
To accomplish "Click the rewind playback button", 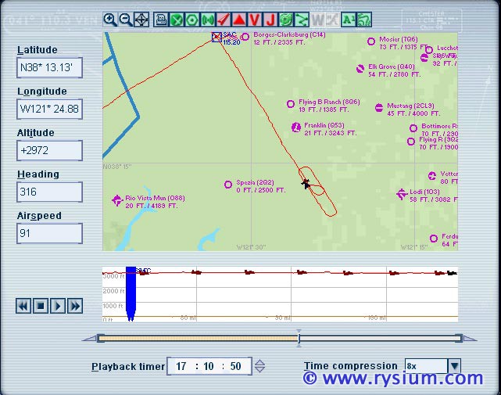I will (23, 306).
